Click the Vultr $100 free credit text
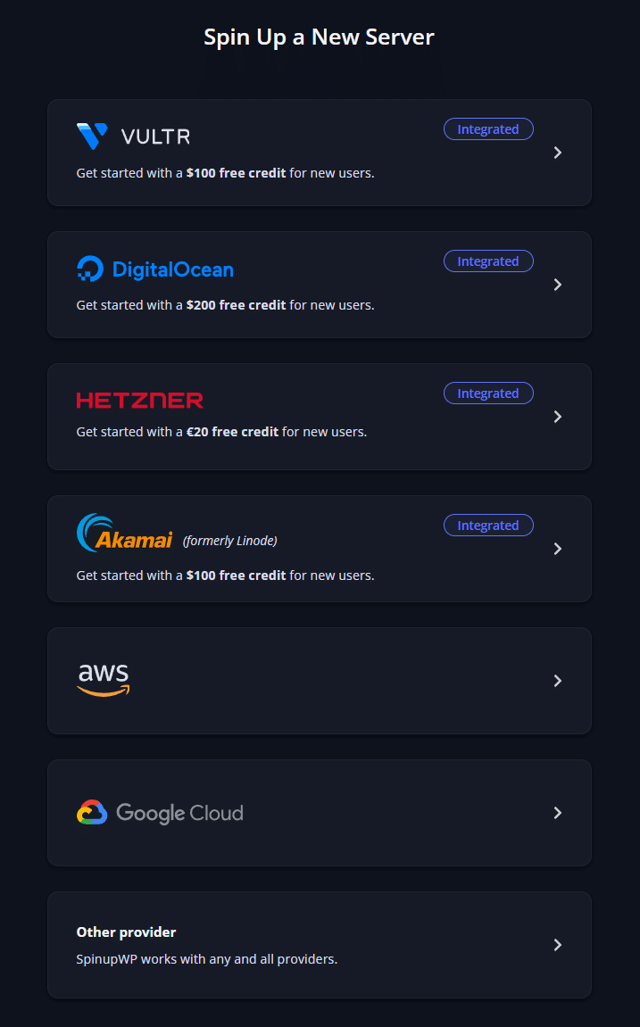The width and height of the screenshot is (640, 1027). [236, 173]
